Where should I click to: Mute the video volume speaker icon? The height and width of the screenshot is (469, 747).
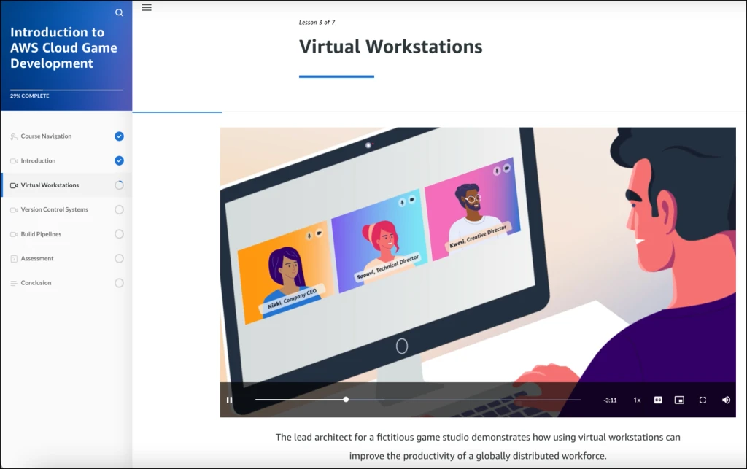(726, 400)
